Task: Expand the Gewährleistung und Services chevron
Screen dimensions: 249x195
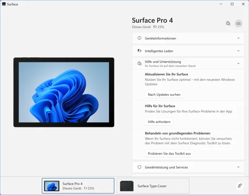Action: click(238, 167)
